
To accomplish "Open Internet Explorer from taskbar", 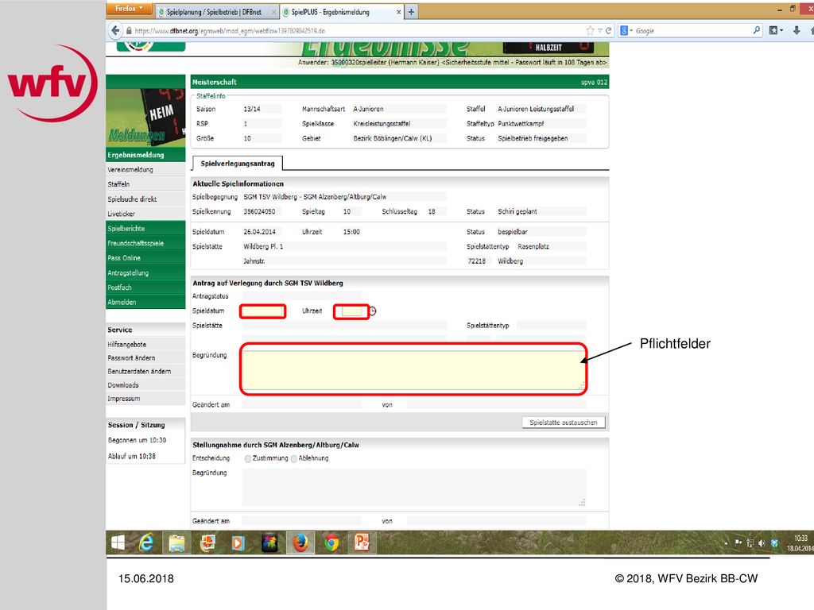I will coord(146,543).
